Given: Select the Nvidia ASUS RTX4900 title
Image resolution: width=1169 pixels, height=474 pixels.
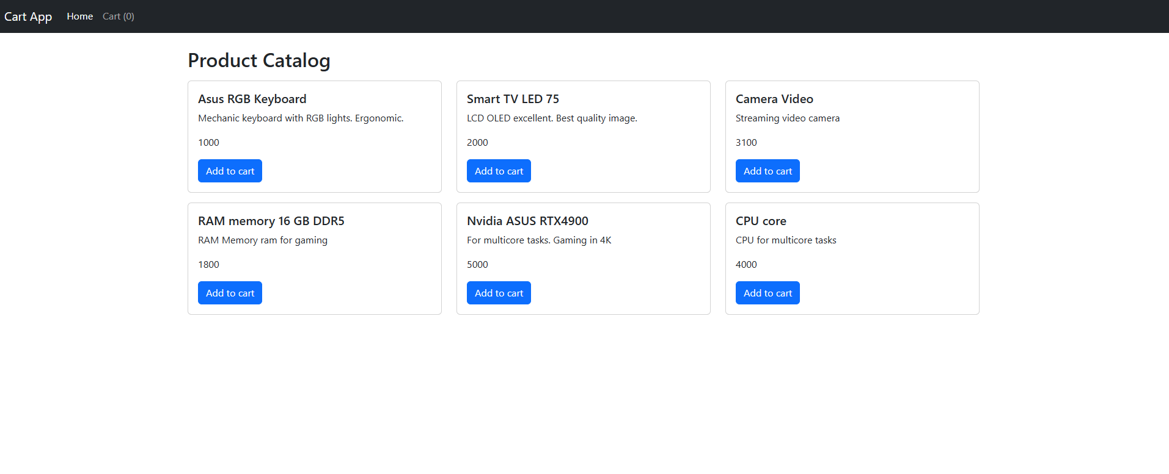Looking at the screenshot, I should coord(527,221).
